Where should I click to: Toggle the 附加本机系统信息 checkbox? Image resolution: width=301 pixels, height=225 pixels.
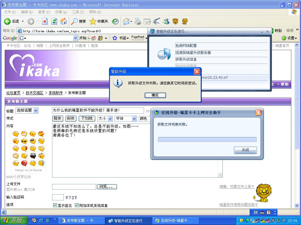point(77,205)
